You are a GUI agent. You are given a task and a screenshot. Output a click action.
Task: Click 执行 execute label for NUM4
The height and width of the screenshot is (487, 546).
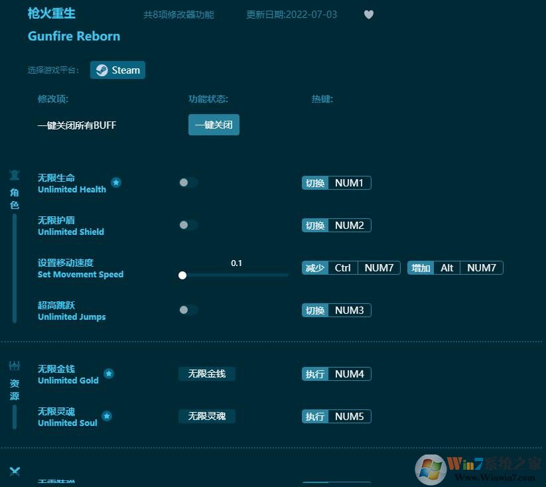point(315,374)
